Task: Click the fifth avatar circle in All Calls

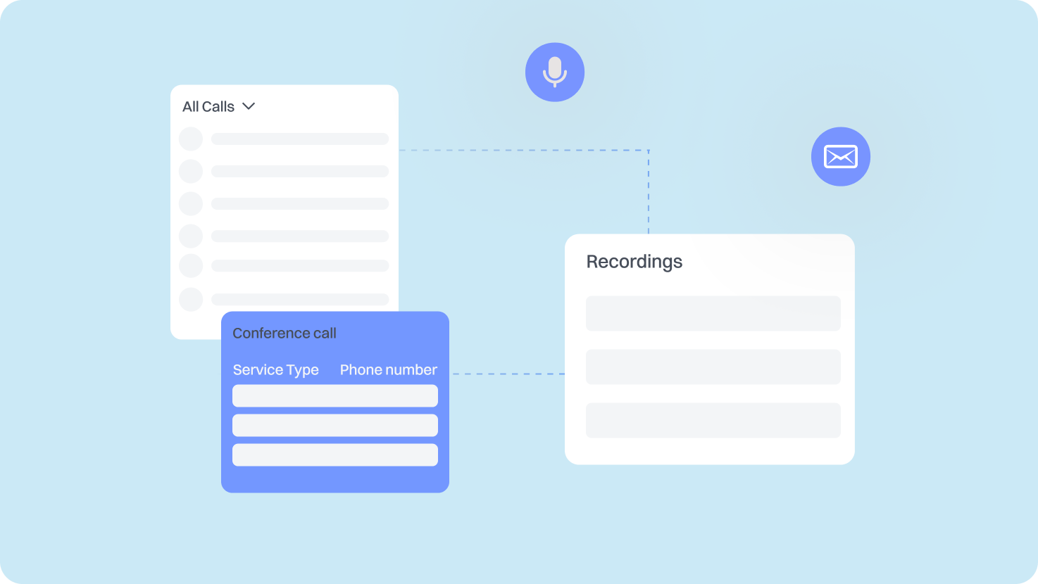Action: tap(191, 266)
